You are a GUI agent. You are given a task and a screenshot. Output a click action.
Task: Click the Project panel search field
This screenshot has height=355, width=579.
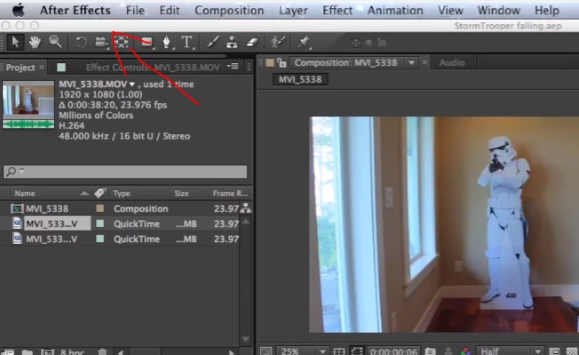coord(125,171)
